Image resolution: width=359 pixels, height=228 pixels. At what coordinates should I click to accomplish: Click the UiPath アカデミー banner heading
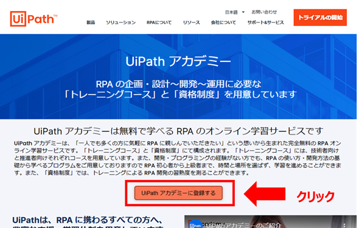point(178,61)
